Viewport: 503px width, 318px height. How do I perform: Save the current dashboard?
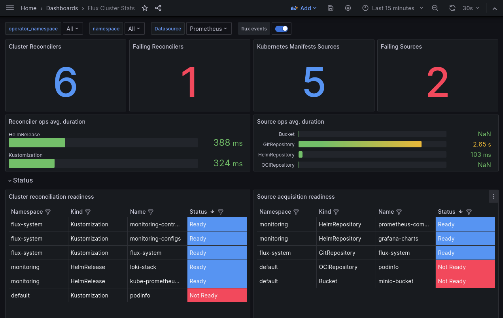click(330, 8)
